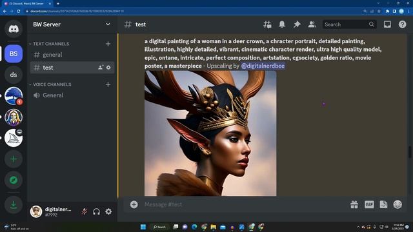Toggle Member List icon

(x=312, y=24)
